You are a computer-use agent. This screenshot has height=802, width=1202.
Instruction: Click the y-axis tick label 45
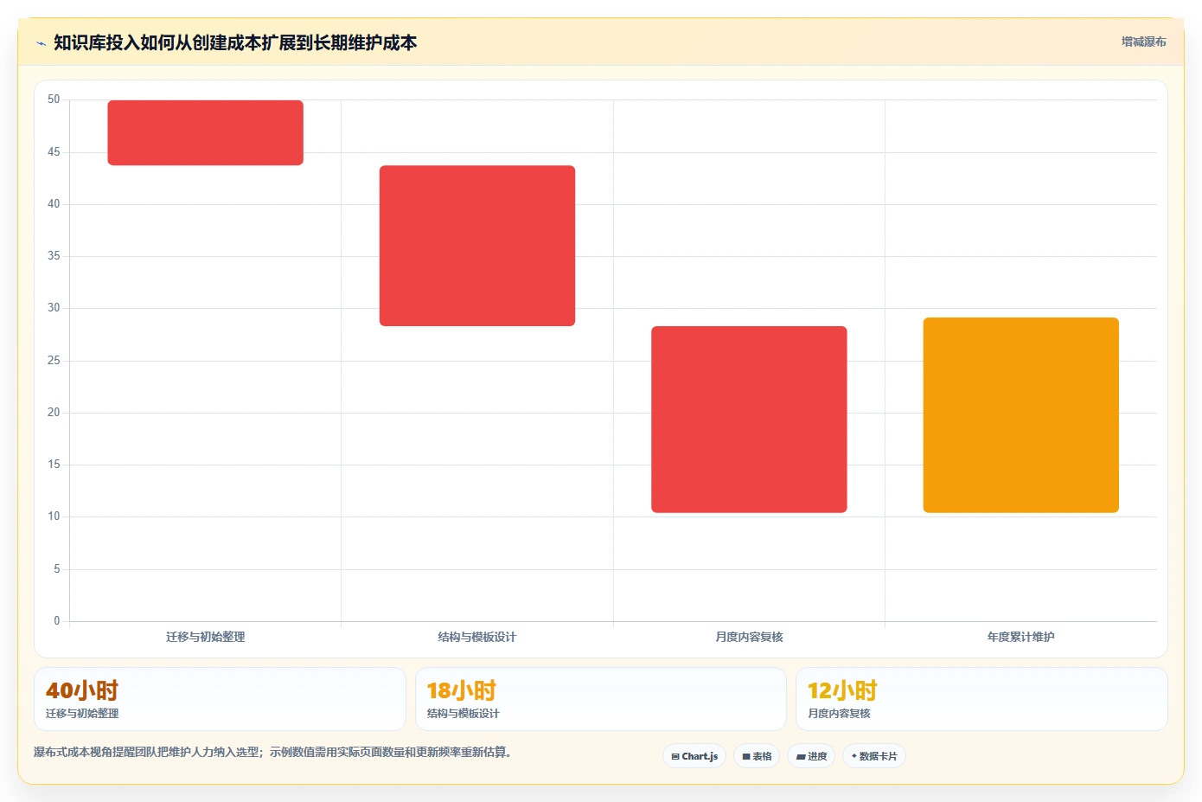point(54,152)
